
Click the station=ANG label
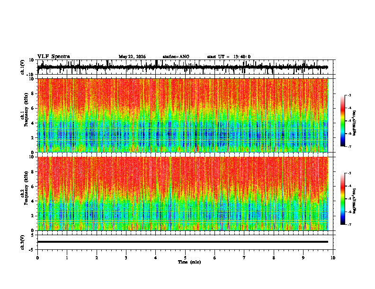click(x=176, y=57)
